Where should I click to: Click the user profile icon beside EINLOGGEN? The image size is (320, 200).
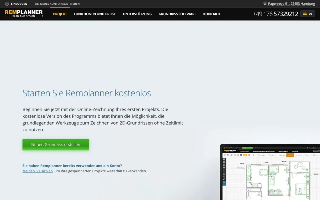[7, 4]
